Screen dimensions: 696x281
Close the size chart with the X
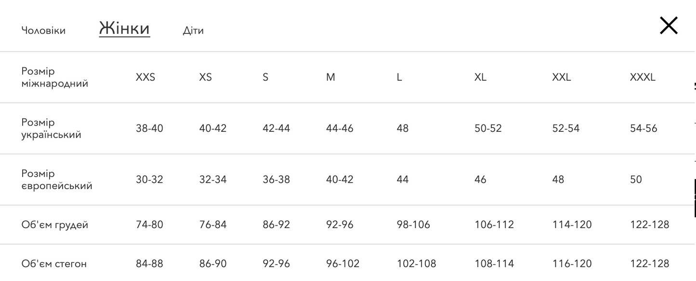[669, 26]
